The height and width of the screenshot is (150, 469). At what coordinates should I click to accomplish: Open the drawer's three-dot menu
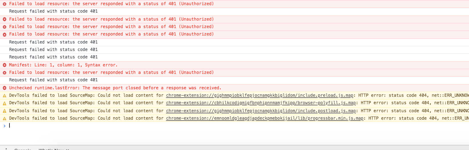point(6,149)
